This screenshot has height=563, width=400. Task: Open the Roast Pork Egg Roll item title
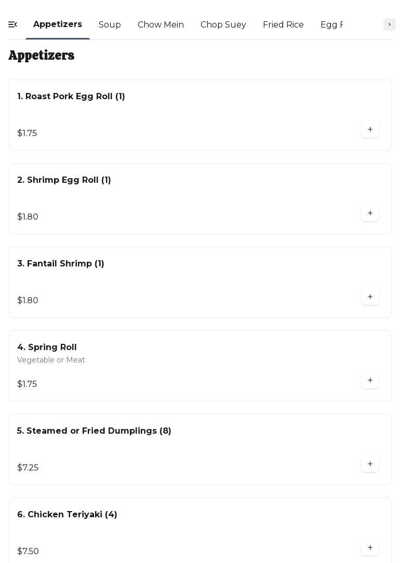pos(71,97)
